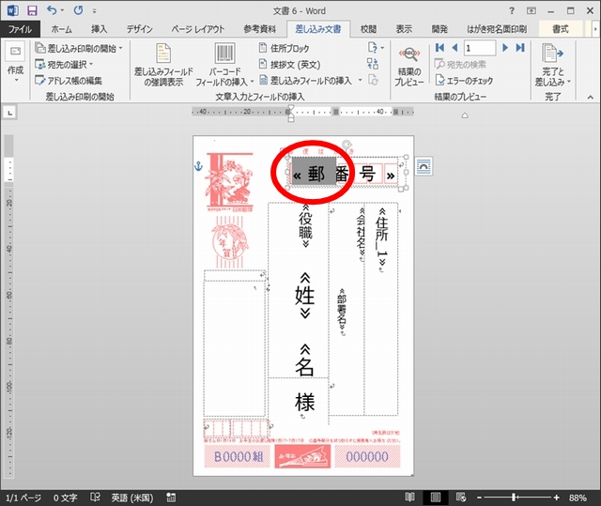Toggle 差し込みフィールドの強調表示

(x=163, y=65)
